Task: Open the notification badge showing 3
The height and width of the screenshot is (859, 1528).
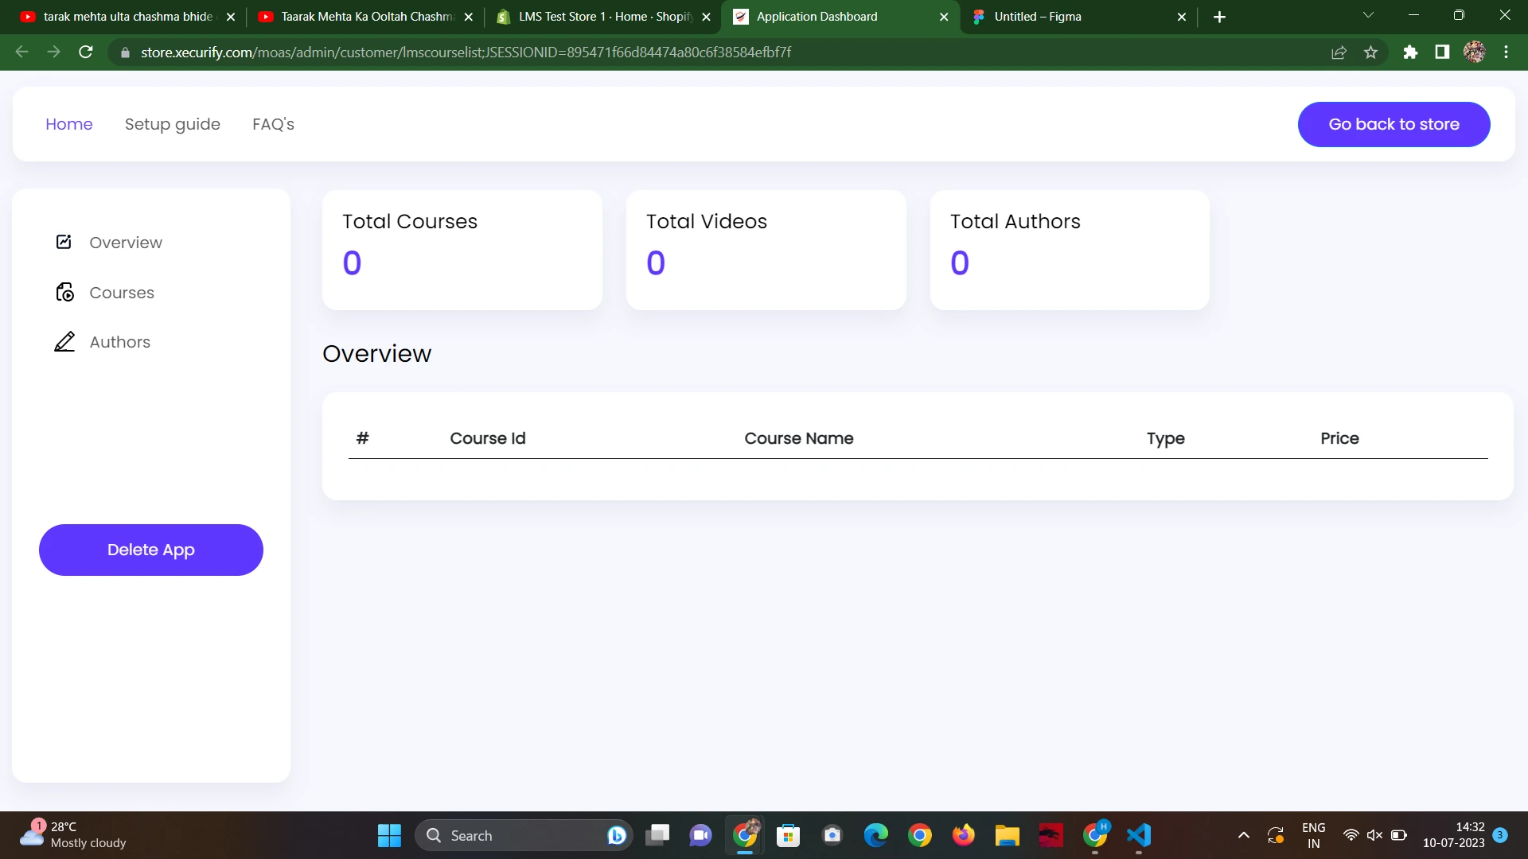Action: coord(1500,835)
